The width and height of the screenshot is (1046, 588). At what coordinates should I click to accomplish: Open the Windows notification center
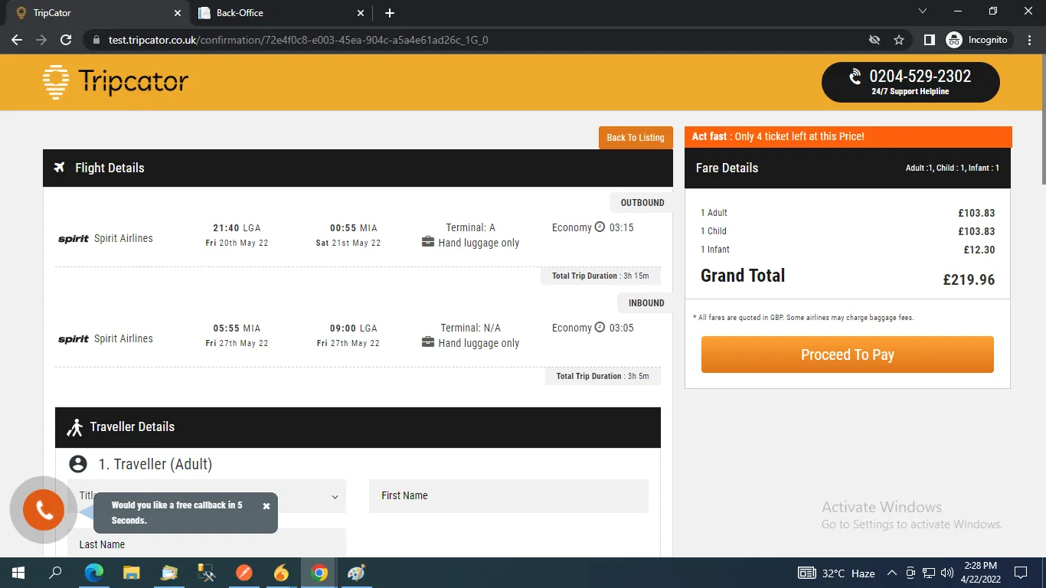pos(1020,573)
